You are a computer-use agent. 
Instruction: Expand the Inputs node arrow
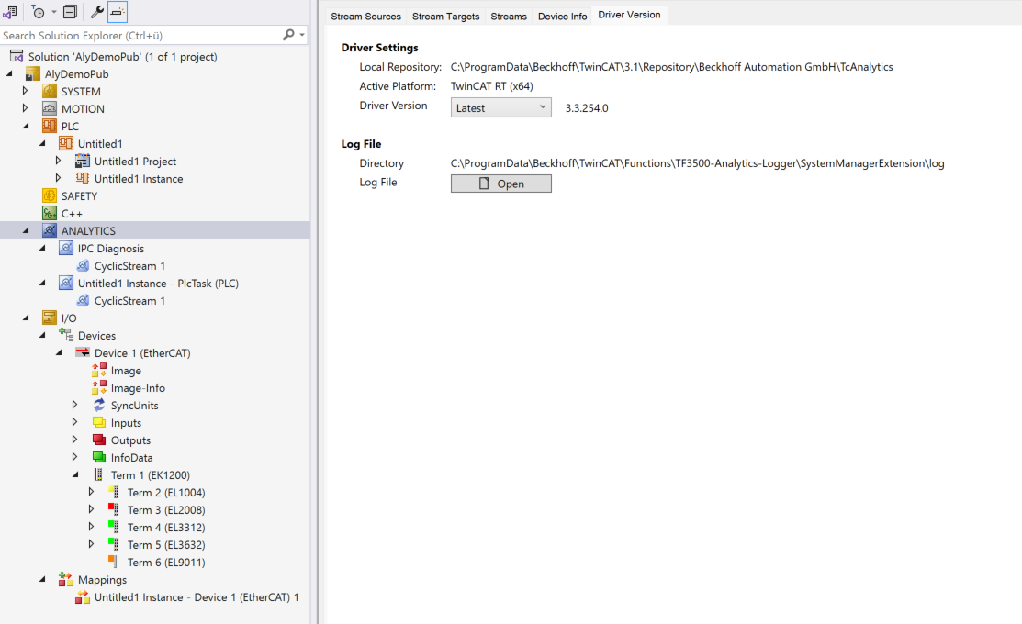75,423
